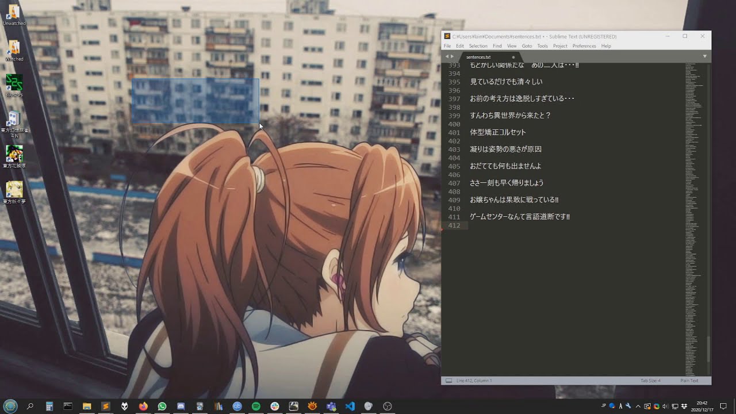Viewport: 736px width, 414px height.
Task: Open the Project menu
Action: click(560, 46)
